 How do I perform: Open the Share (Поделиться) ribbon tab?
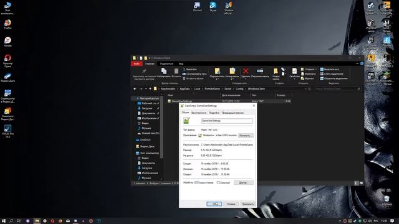[x=166, y=63]
